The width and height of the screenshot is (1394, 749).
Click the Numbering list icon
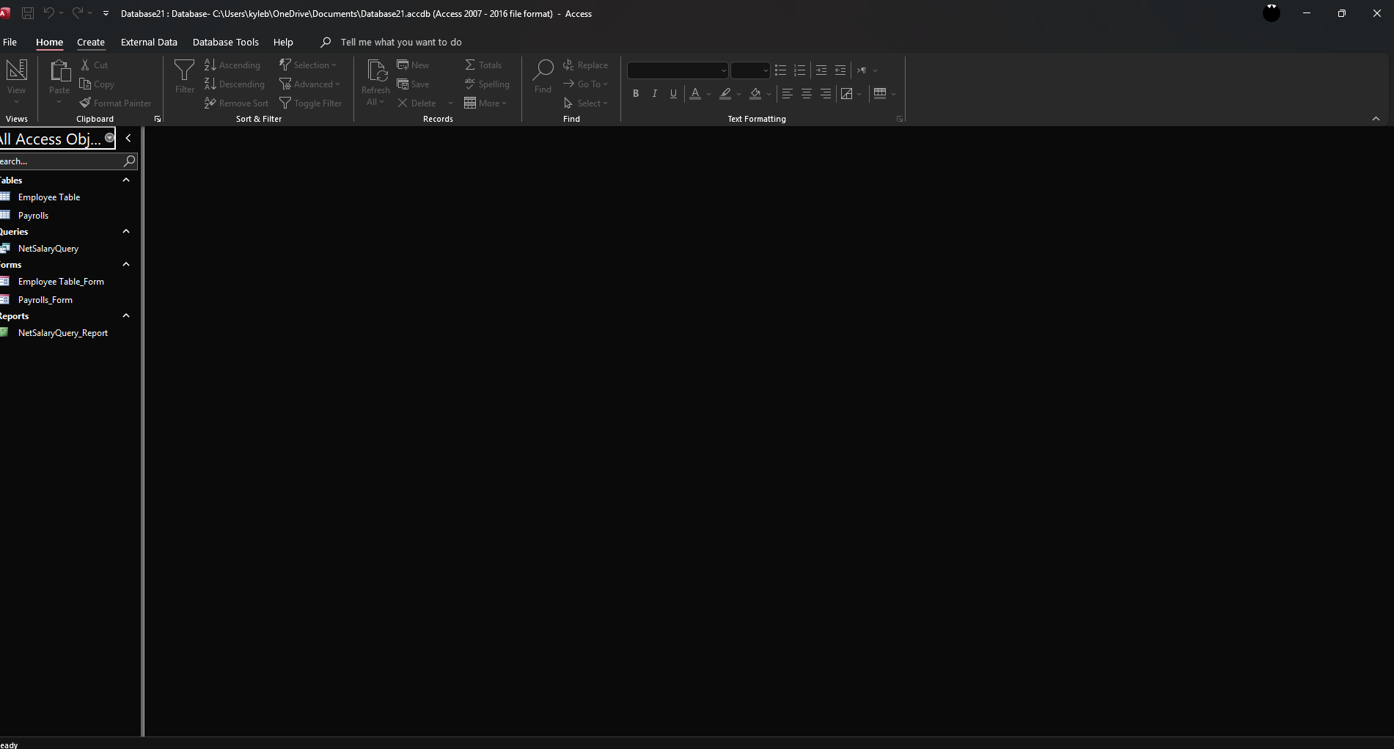[800, 70]
